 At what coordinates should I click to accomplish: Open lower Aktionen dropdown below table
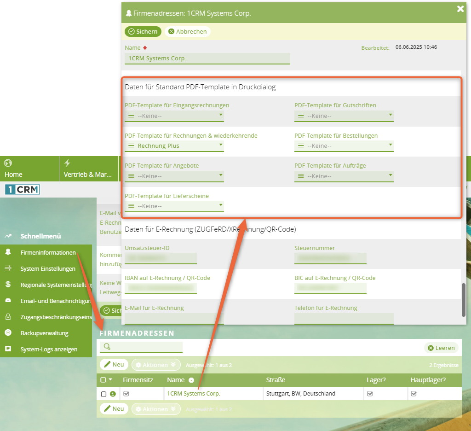(156, 409)
